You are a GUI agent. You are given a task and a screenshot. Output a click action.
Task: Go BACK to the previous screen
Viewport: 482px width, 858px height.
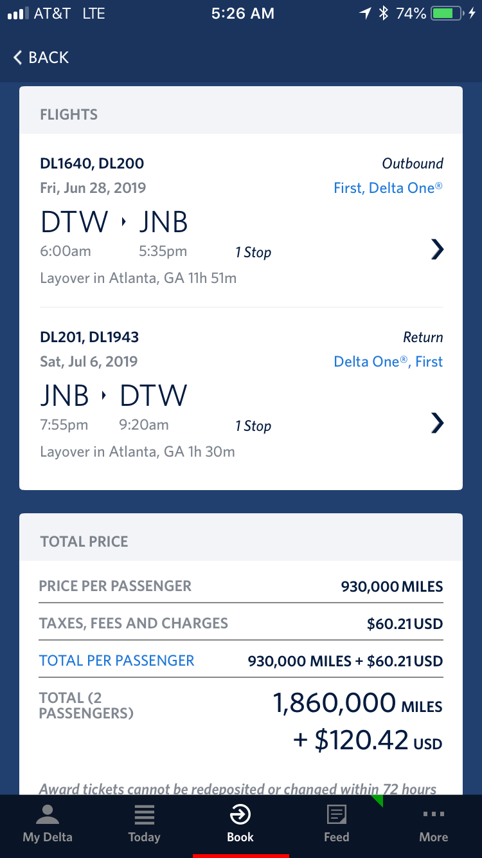point(41,57)
